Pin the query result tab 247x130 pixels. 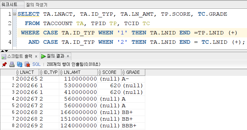pyautogui.click(x=4, y=64)
